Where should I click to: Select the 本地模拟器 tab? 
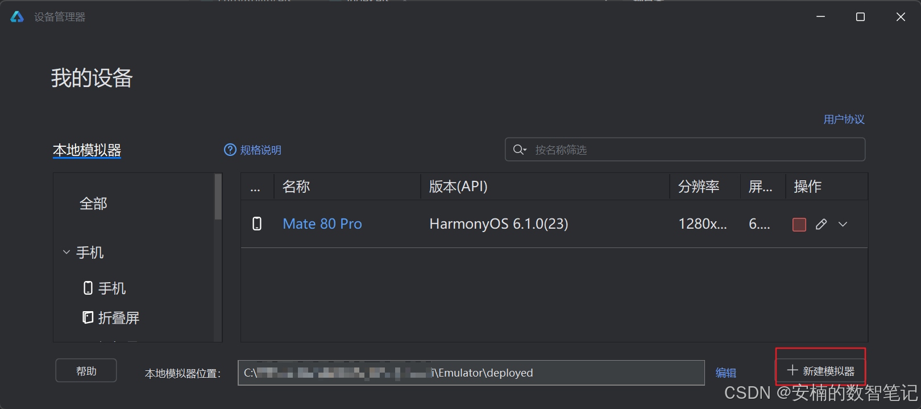(x=87, y=150)
